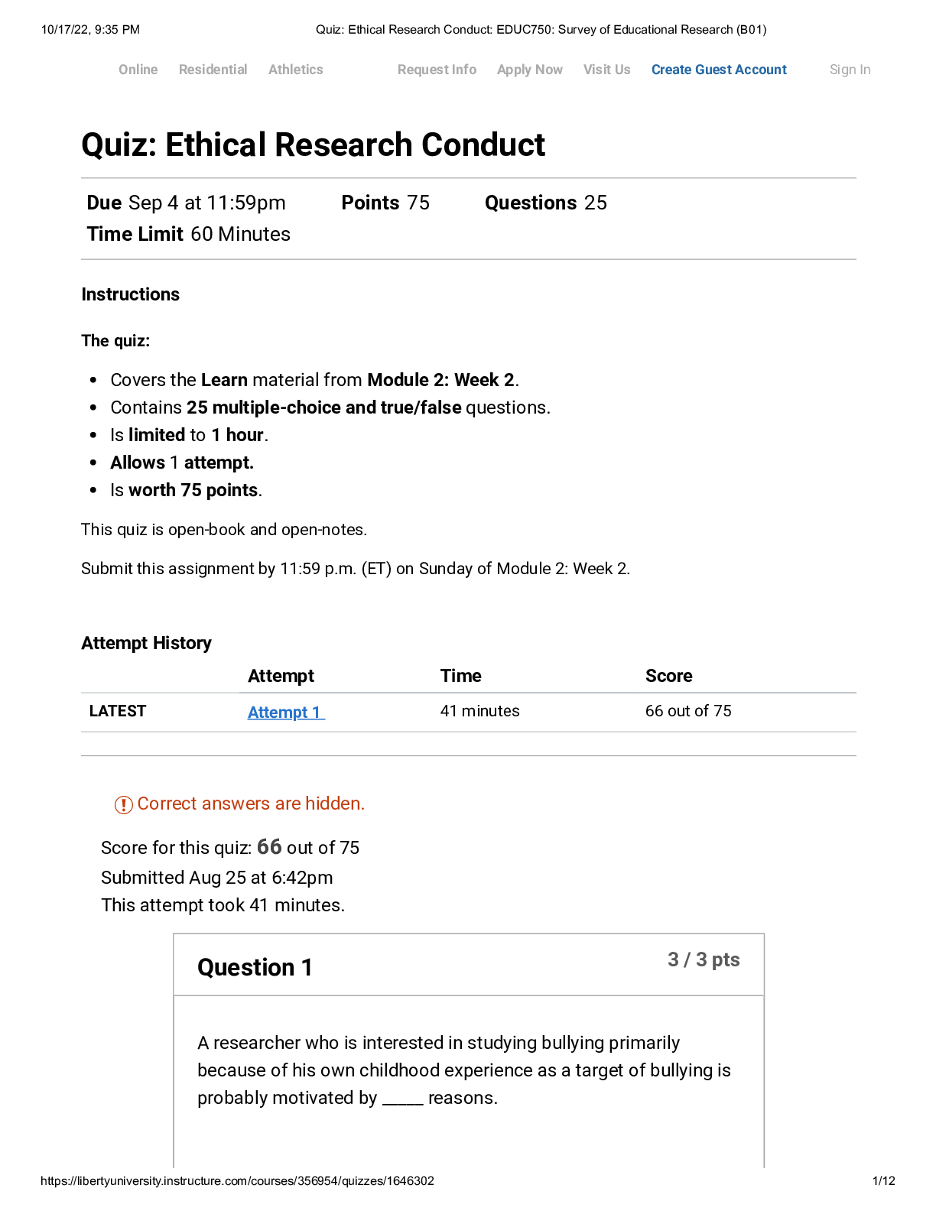Click the Score column header
Viewport: 936px width, 1211px height.
668,676
